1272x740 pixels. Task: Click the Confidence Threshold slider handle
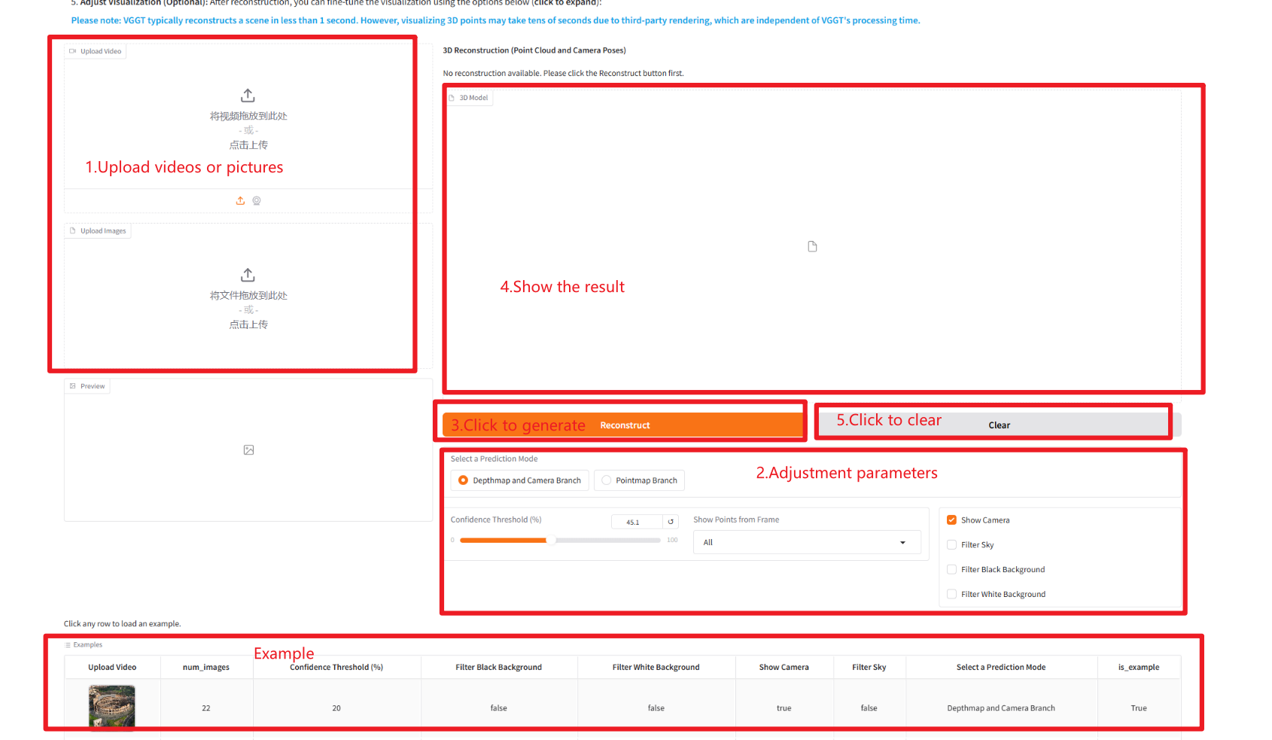coord(550,540)
